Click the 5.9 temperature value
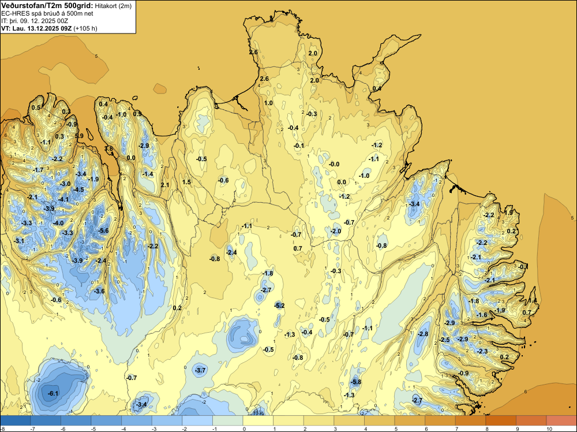 79,136
